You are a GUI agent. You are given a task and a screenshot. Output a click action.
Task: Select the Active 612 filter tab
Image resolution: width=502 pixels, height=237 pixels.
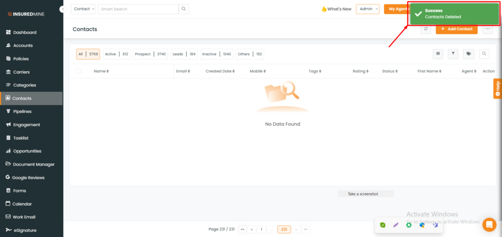tap(117, 54)
